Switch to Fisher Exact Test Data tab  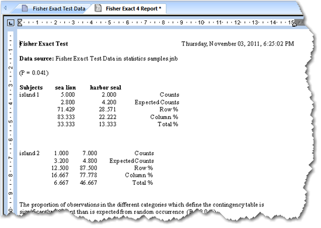(54, 9)
